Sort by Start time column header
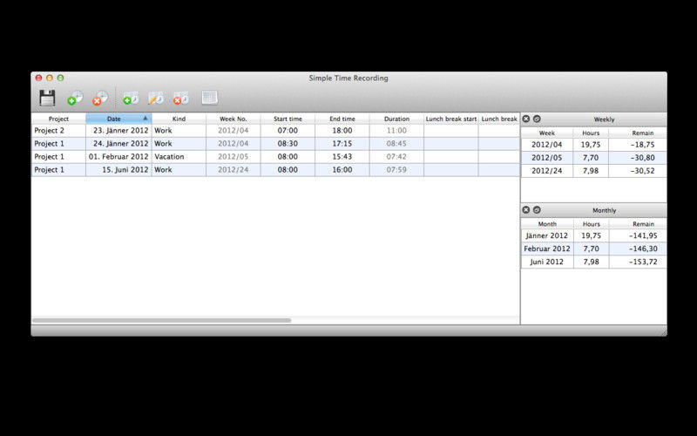Viewport: 697px width, 436px height. [x=288, y=119]
